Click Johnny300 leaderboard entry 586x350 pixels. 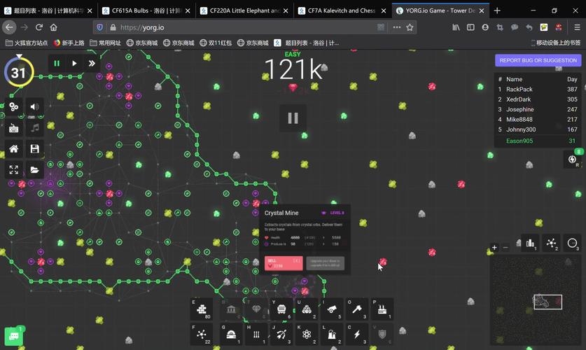[x=538, y=129]
